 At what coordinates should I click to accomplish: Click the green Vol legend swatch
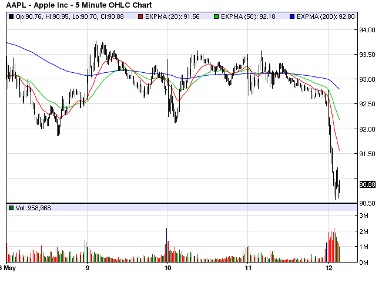tap(11, 208)
